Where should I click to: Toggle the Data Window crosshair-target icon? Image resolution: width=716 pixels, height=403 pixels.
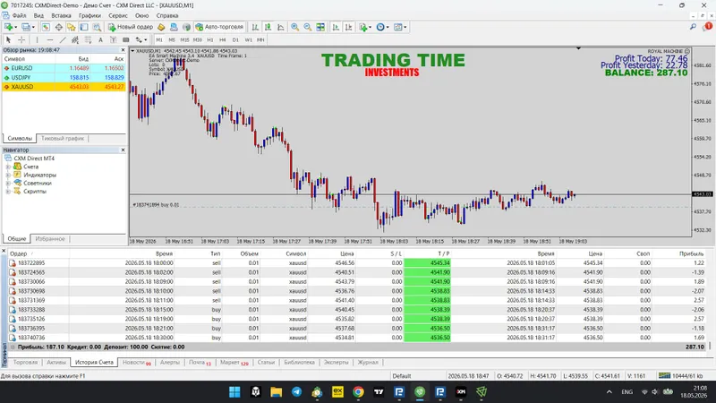tap(58, 28)
